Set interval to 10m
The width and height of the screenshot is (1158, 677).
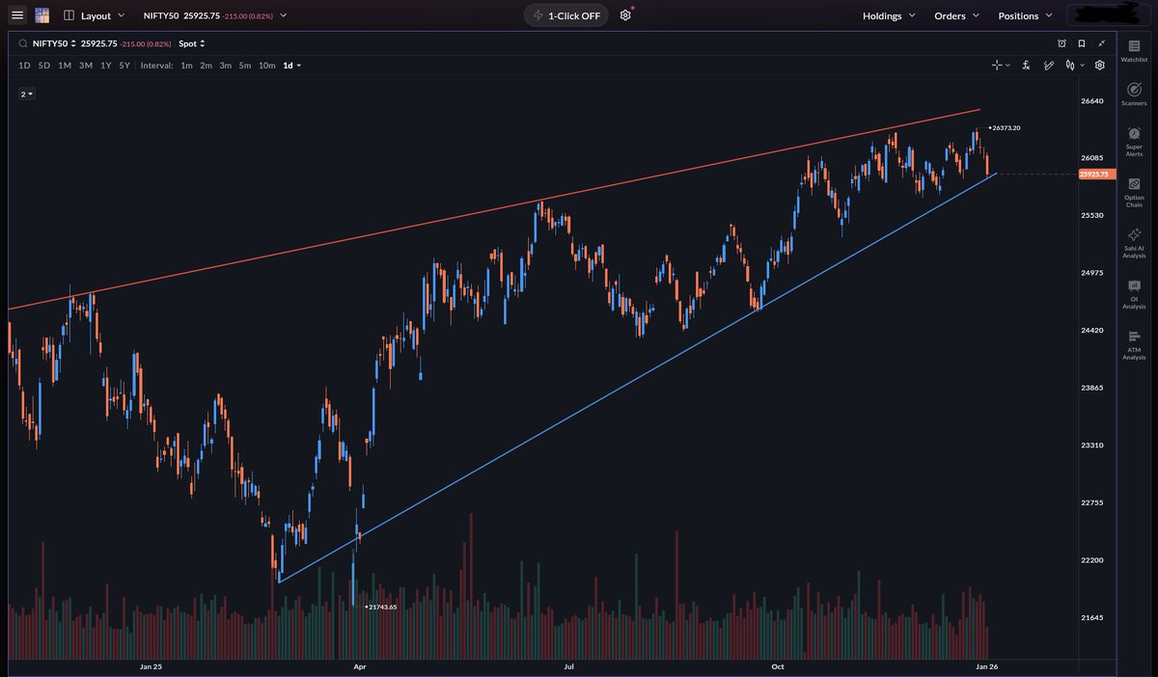(x=266, y=66)
